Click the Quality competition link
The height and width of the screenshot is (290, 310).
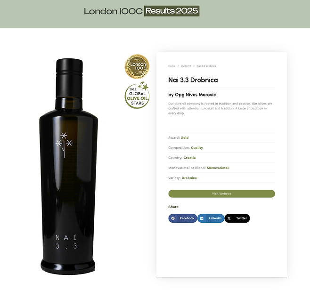coord(197,148)
